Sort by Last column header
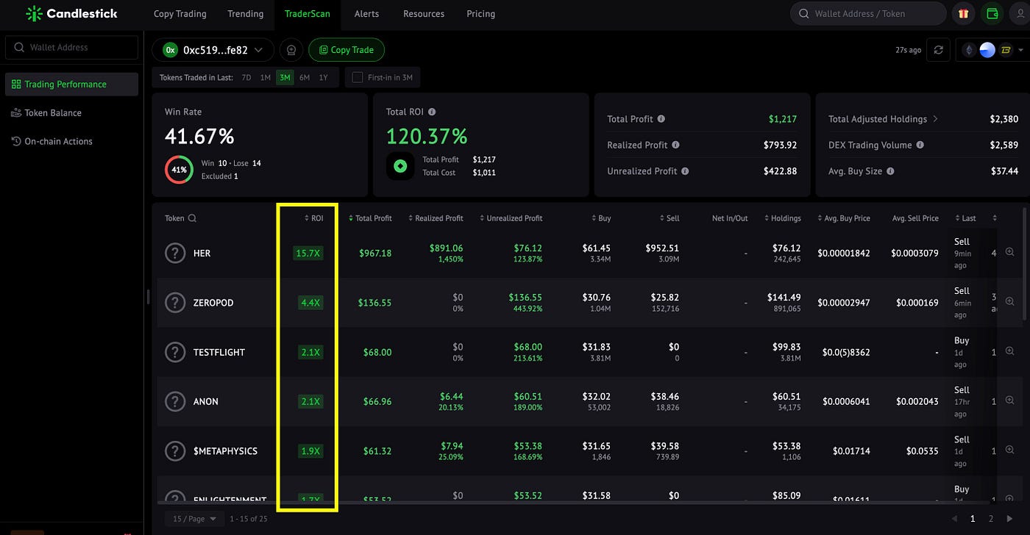1030x535 pixels. point(965,218)
